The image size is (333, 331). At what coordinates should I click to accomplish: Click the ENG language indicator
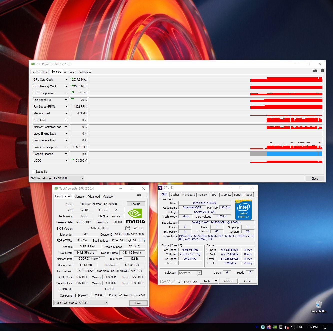tap(300, 327)
